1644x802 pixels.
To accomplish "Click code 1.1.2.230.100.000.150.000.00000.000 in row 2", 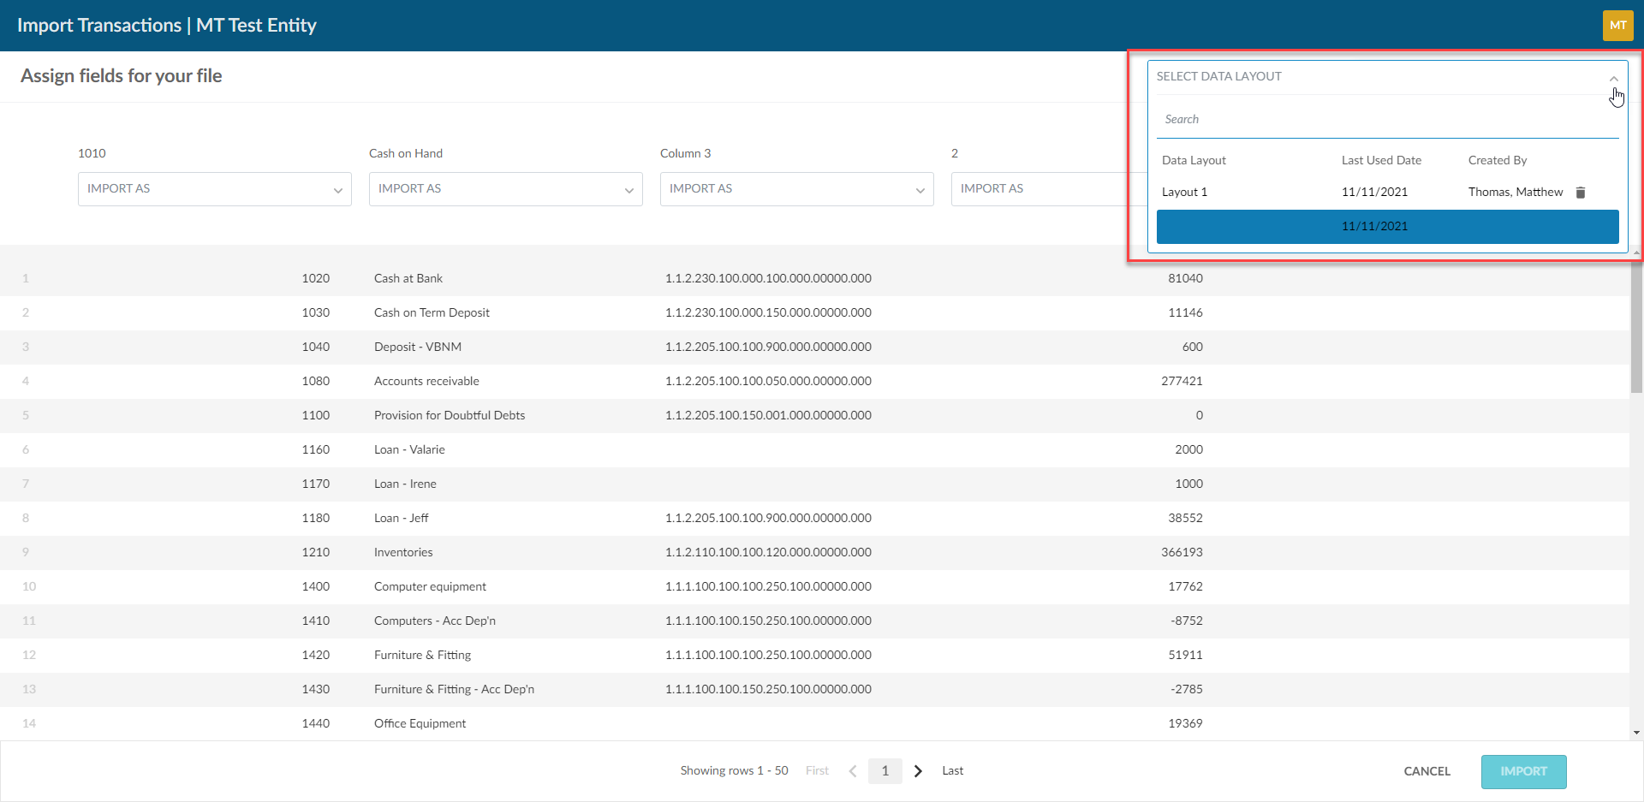I will pos(768,313).
